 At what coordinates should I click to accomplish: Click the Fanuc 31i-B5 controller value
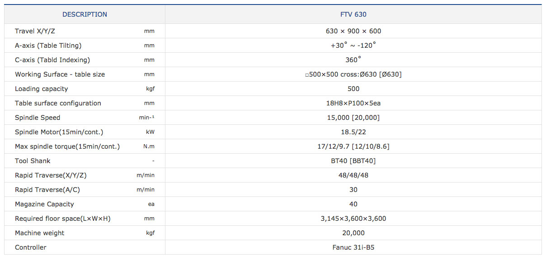point(353,247)
